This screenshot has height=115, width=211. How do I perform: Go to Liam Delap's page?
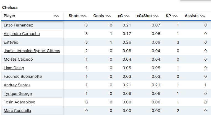pyautogui.click(x=14, y=68)
